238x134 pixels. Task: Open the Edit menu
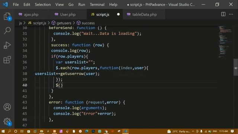(27, 4)
